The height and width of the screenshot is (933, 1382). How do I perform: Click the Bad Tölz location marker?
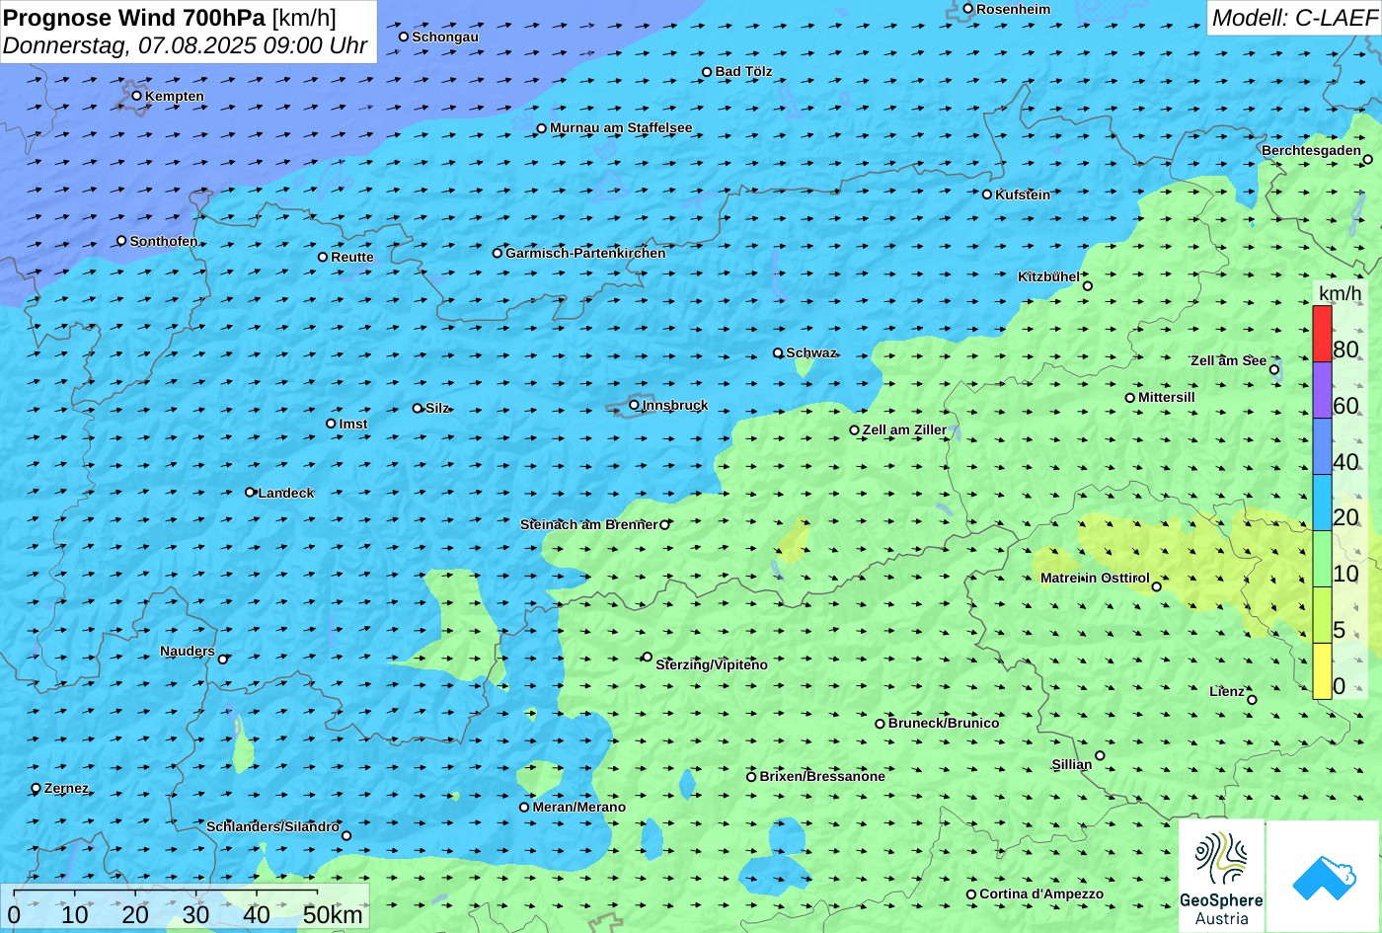tap(707, 72)
